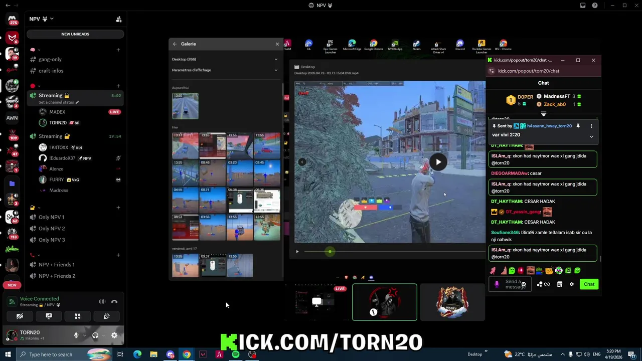This screenshot has height=361, width=642.
Task: Expand the Desktop (266) dropdown in Galerie
Action: 225,59
